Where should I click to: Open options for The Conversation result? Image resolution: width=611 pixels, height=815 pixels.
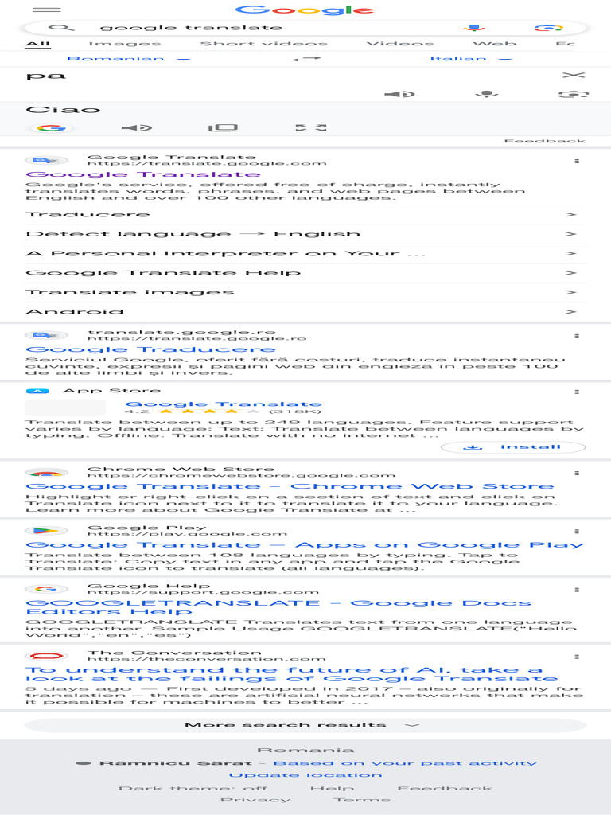point(577,657)
